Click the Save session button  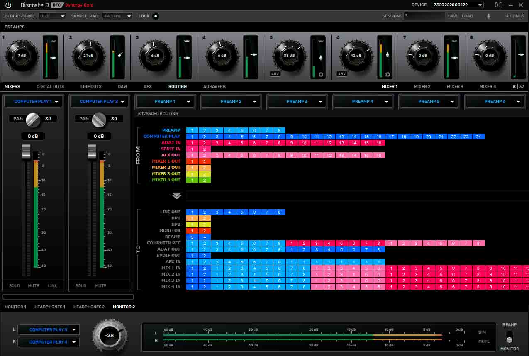453,16
